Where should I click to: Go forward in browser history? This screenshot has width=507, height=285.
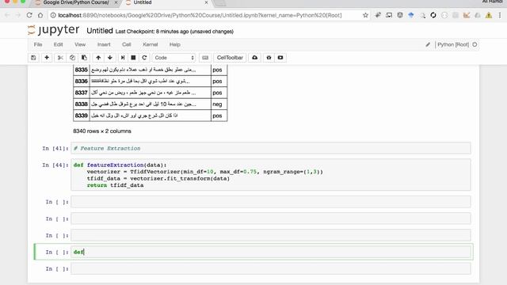[17, 15]
